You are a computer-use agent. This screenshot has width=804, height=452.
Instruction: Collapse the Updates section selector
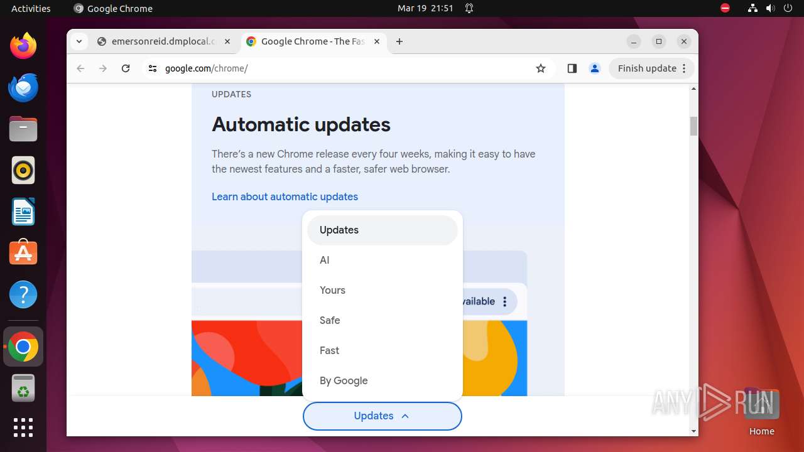[x=382, y=416]
